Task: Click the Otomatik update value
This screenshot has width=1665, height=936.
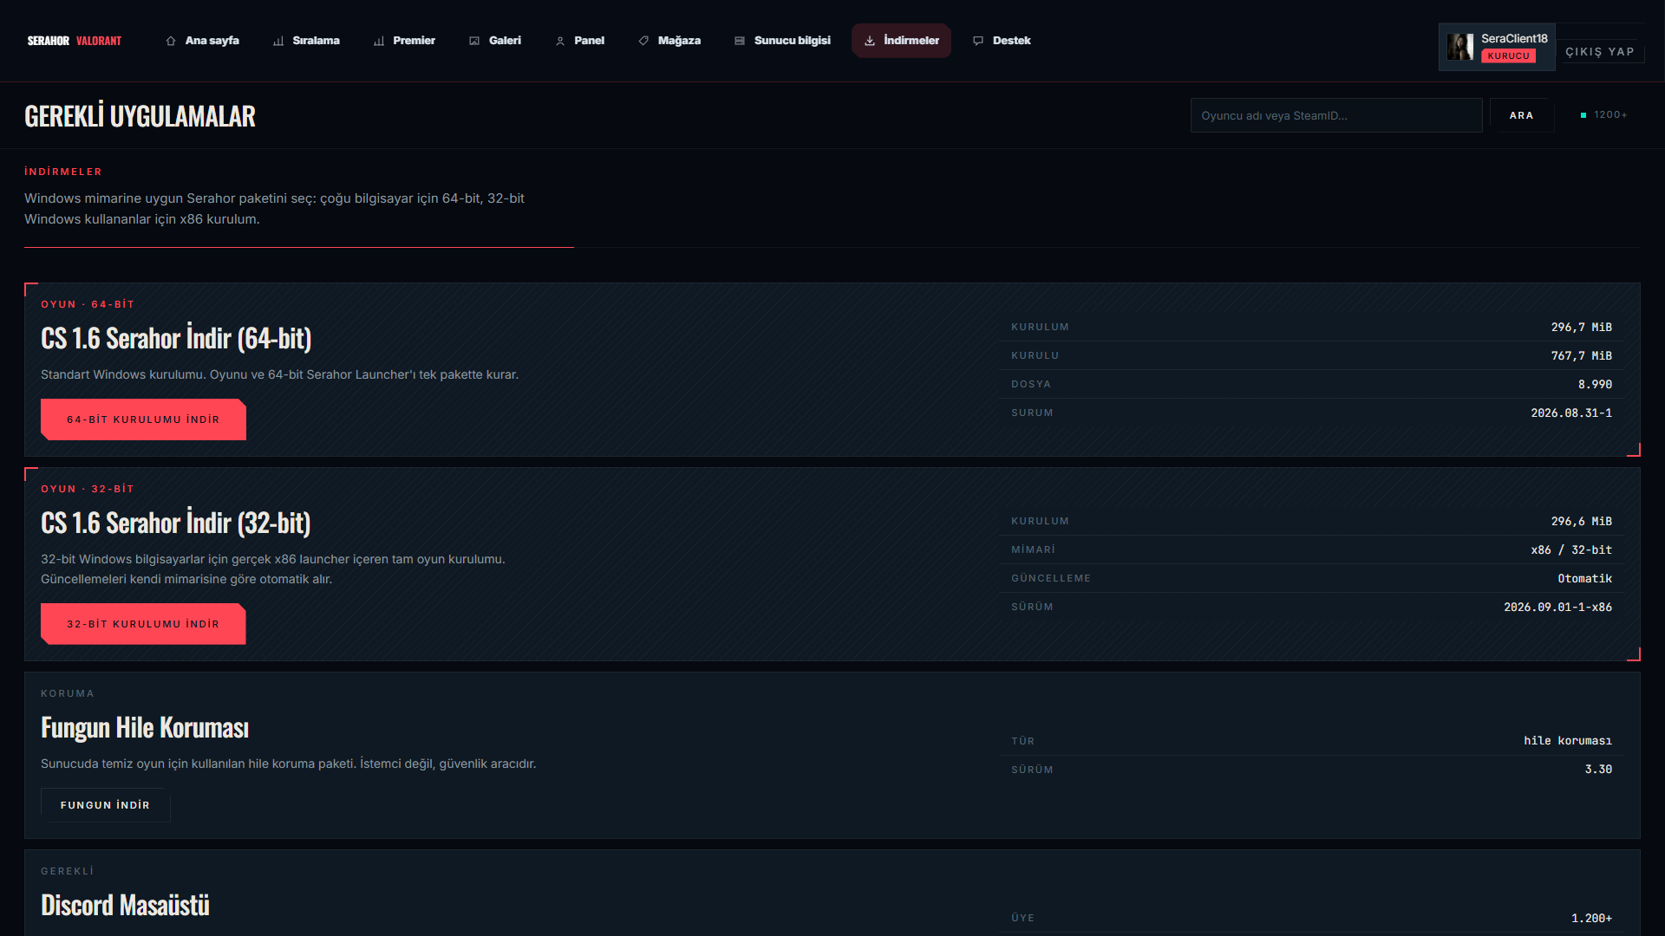Action: (1584, 579)
